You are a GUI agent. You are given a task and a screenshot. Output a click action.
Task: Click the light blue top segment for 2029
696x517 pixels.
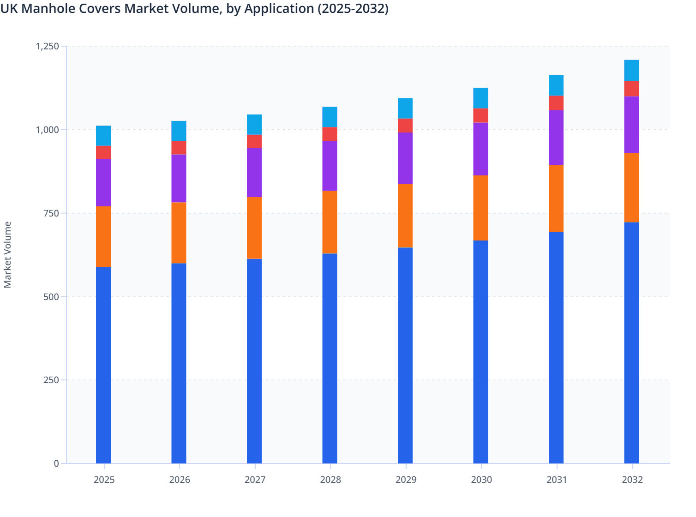pos(405,108)
